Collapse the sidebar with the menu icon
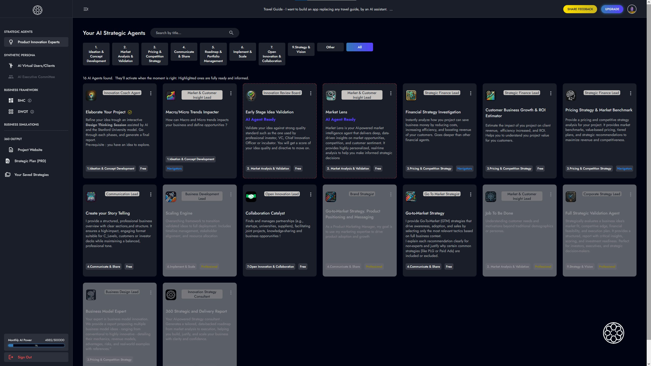This screenshot has width=651, height=366. click(86, 9)
